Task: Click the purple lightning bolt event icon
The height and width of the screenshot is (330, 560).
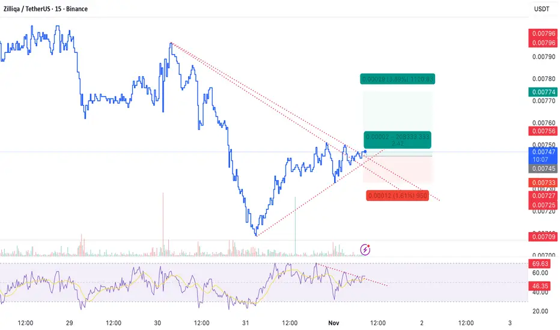Action: coord(365,250)
